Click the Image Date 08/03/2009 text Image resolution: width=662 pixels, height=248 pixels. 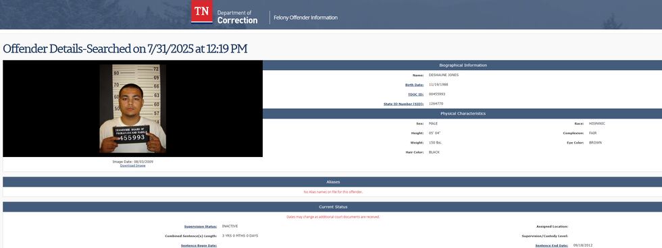pos(132,162)
